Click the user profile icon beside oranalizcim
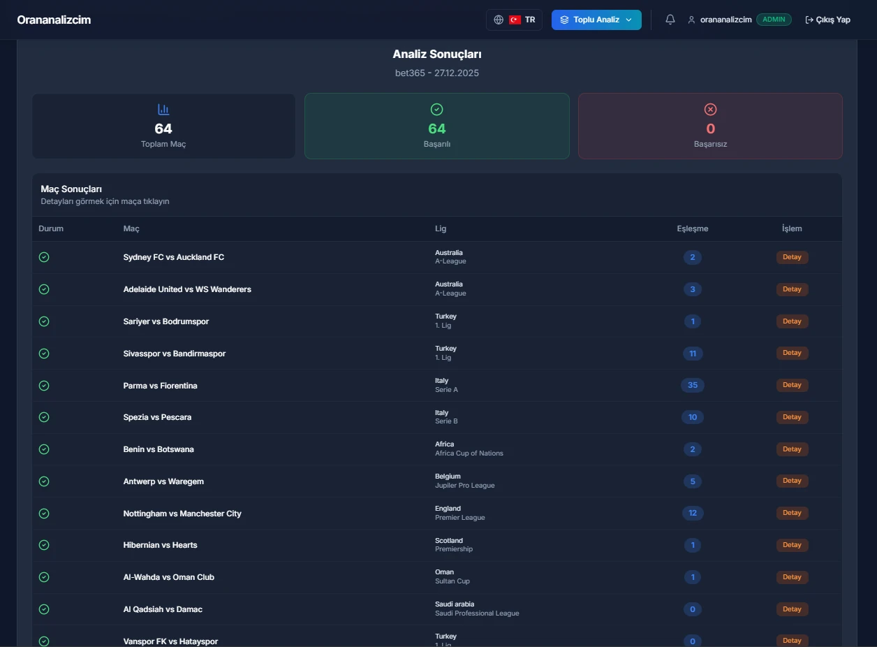 [x=691, y=20]
